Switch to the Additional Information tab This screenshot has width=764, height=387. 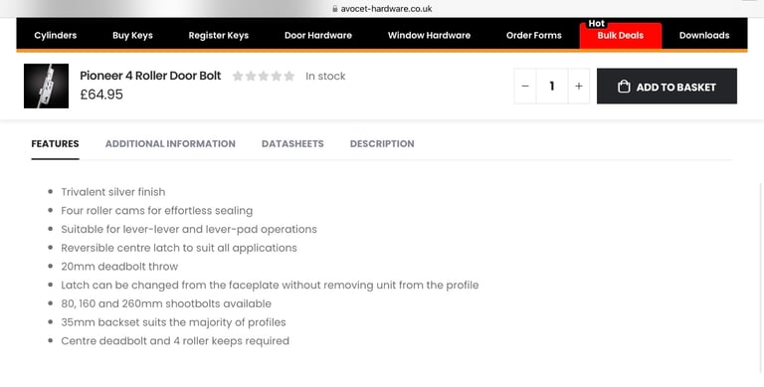170,144
